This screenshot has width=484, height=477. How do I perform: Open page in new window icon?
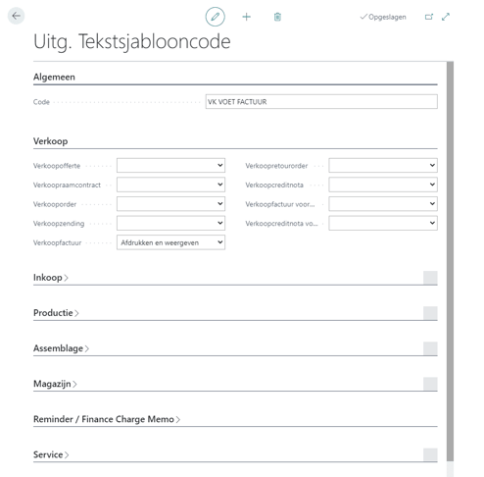click(x=429, y=17)
